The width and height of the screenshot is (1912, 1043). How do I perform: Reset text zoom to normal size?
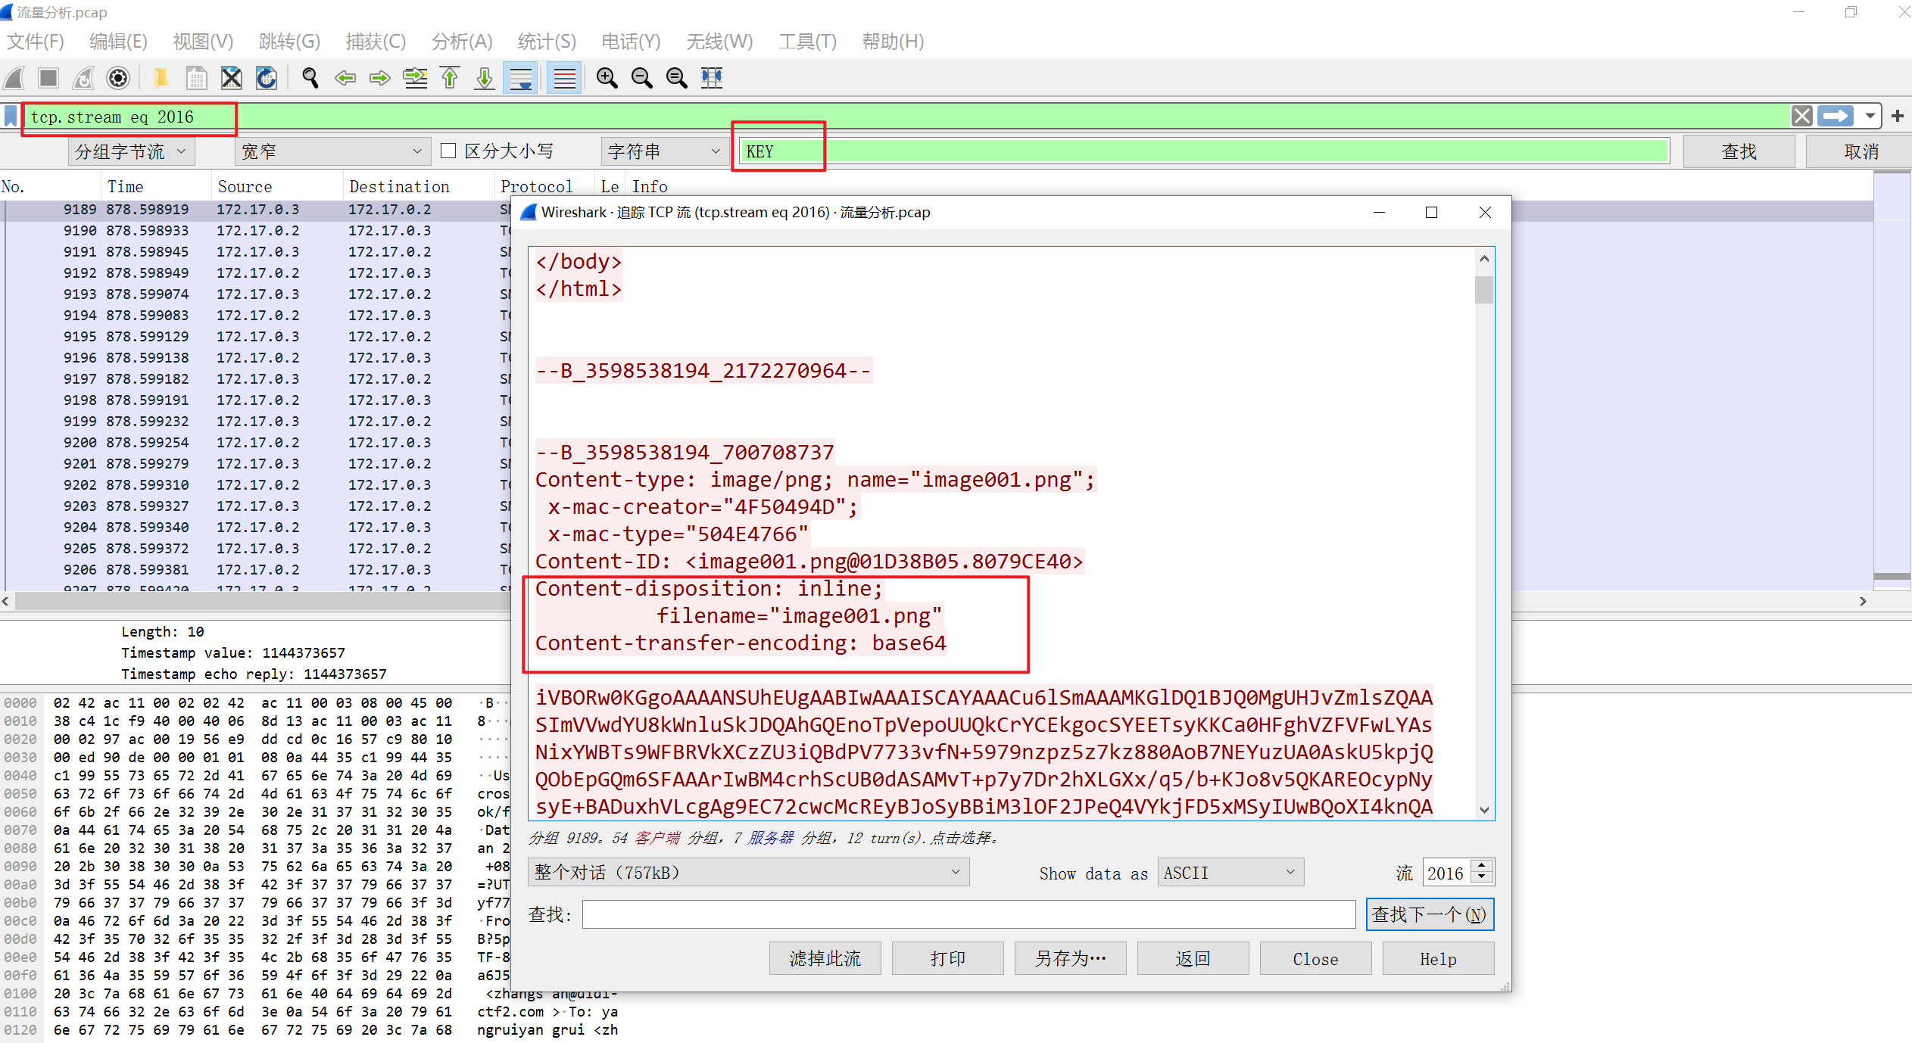[x=677, y=78]
